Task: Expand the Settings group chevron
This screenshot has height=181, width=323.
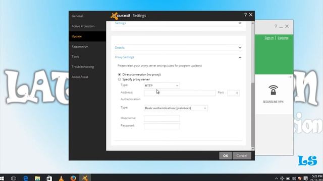Action: 240,23
